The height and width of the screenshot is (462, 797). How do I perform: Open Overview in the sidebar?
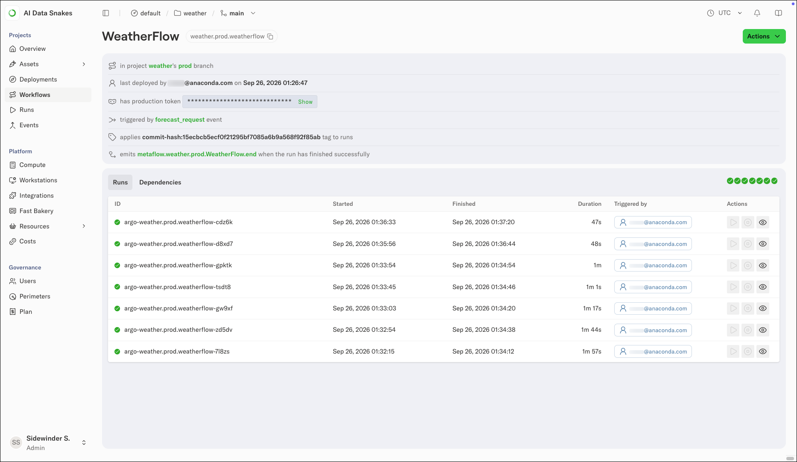(x=48, y=49)
